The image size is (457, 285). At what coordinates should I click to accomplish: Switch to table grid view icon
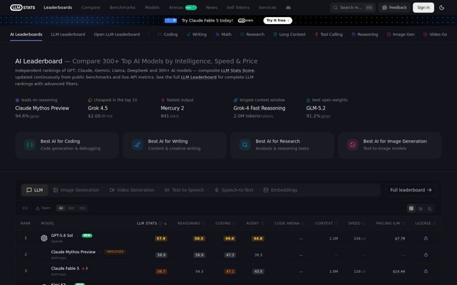[x=411, y=208]
